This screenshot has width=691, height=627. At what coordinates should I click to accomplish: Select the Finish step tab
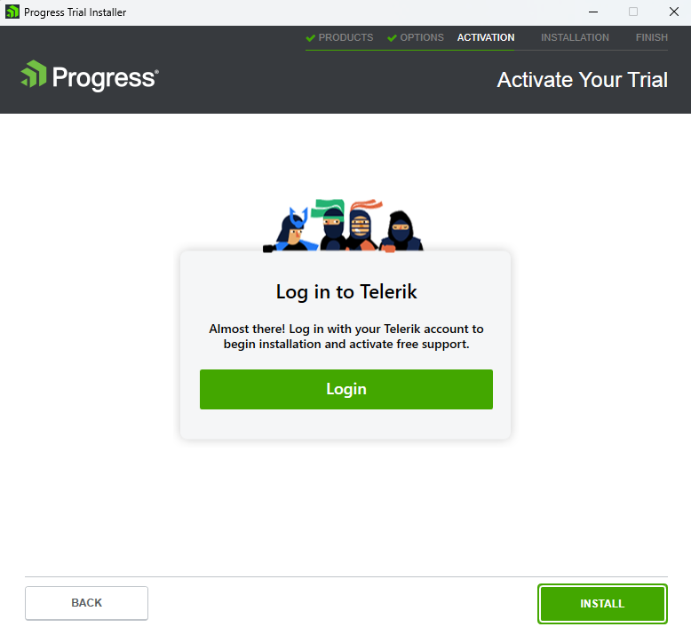click(651, 37)
